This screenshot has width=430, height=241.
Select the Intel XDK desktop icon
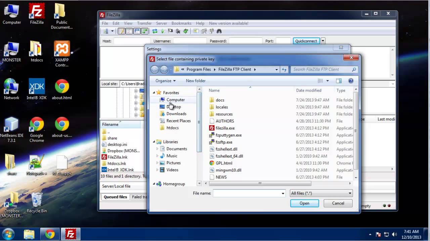point(37,89)
